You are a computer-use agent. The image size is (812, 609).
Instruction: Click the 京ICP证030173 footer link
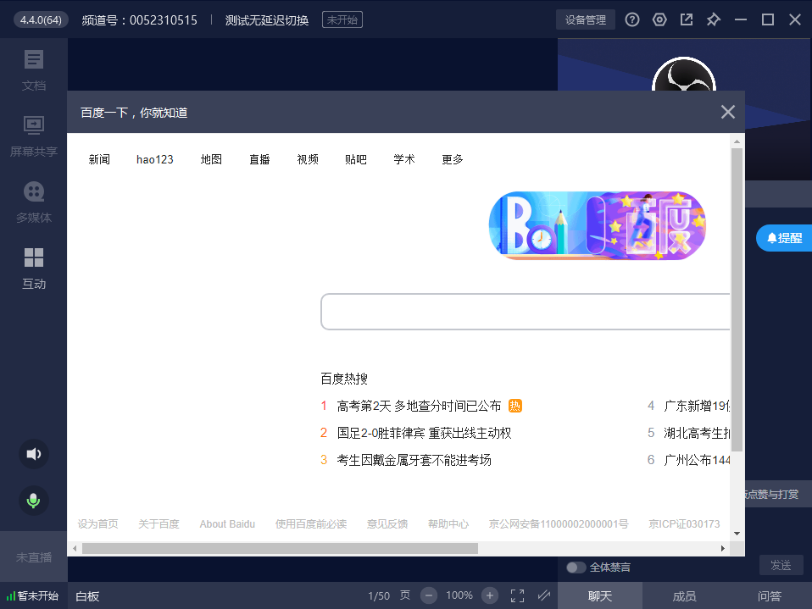pyautogui.click(x=684, y=524)
